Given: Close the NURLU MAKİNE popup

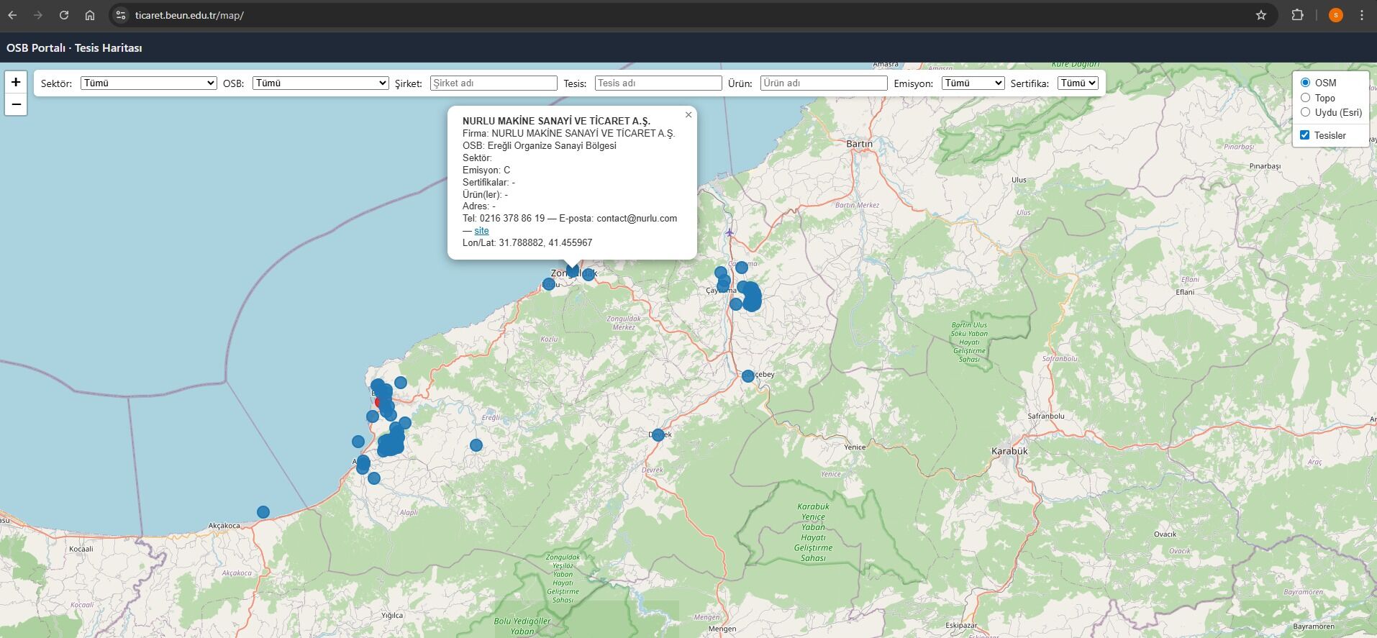Looking at the screenshot, I should (x=688, y=115).
